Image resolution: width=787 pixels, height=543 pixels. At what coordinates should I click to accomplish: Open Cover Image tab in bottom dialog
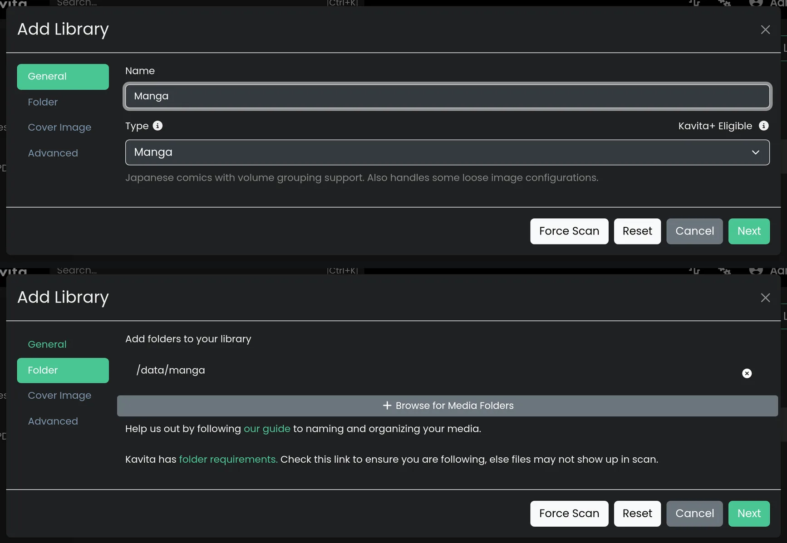pos(63,396)
